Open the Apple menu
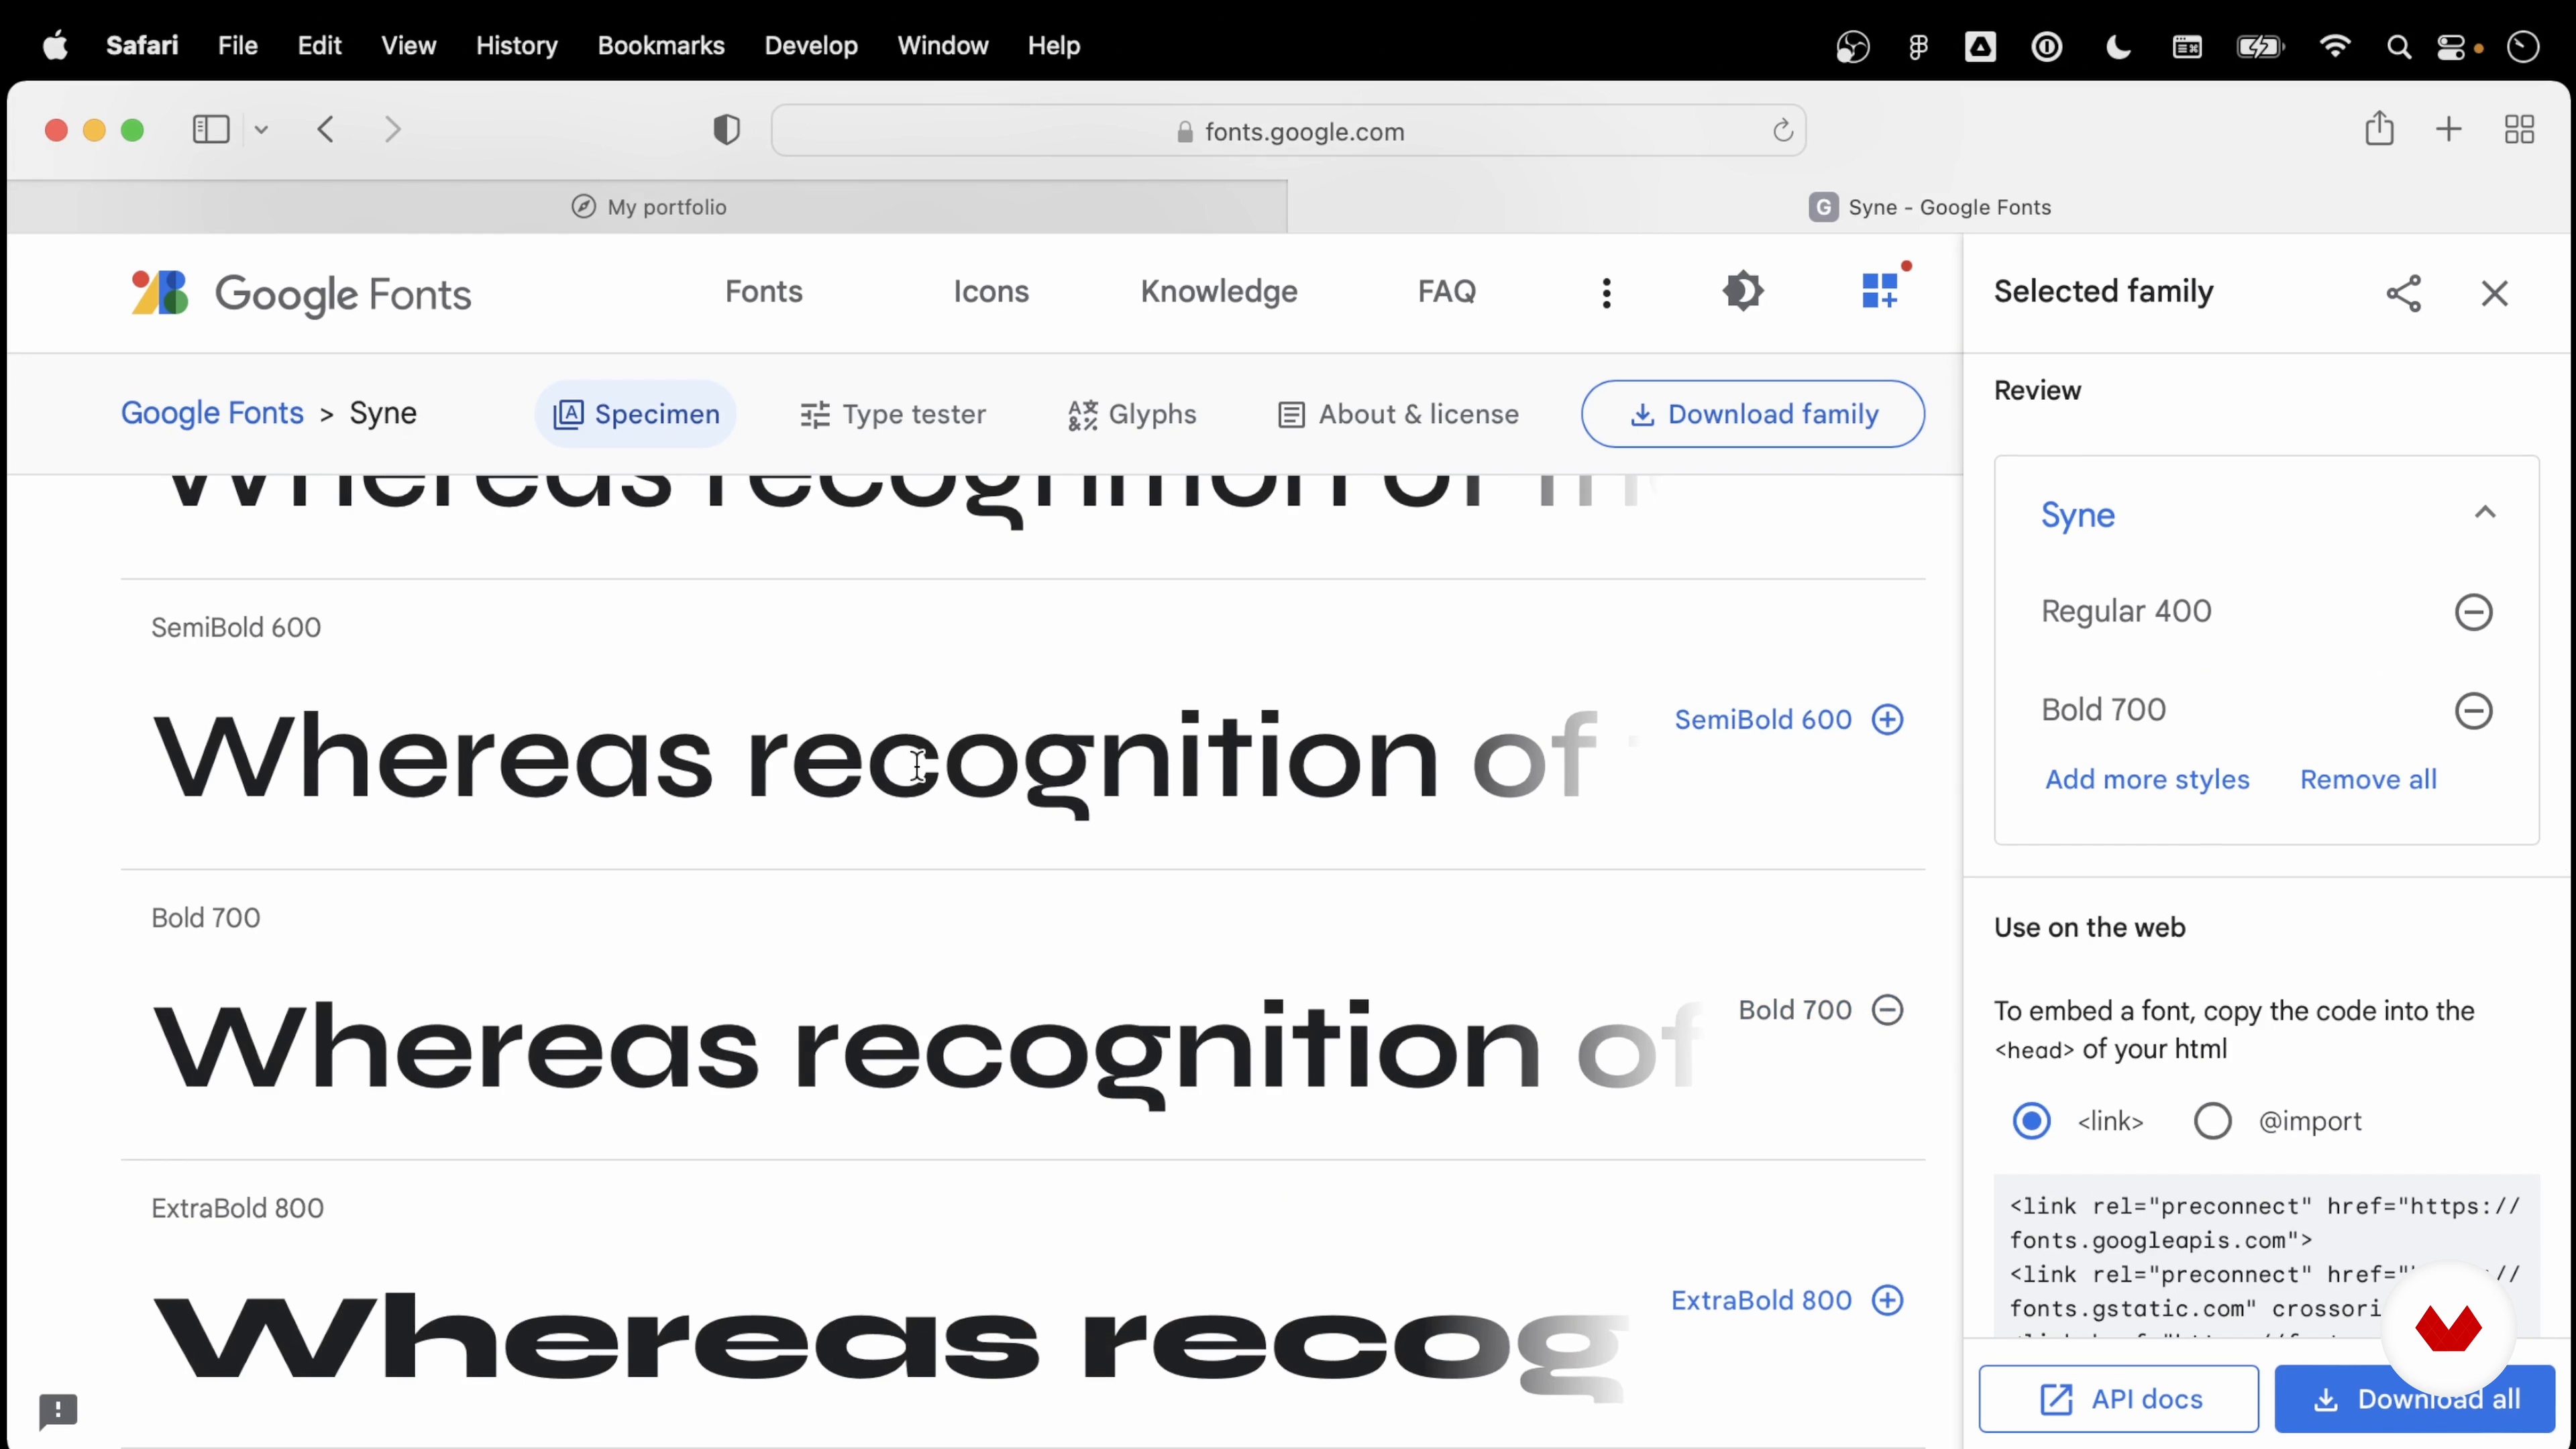Viewport: 2576px width, 1449px height. point(55,46)
